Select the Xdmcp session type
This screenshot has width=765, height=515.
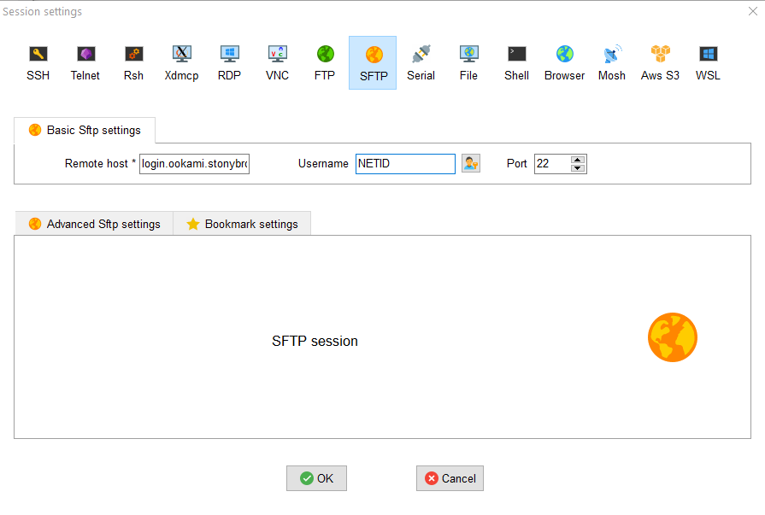[181, 62]
